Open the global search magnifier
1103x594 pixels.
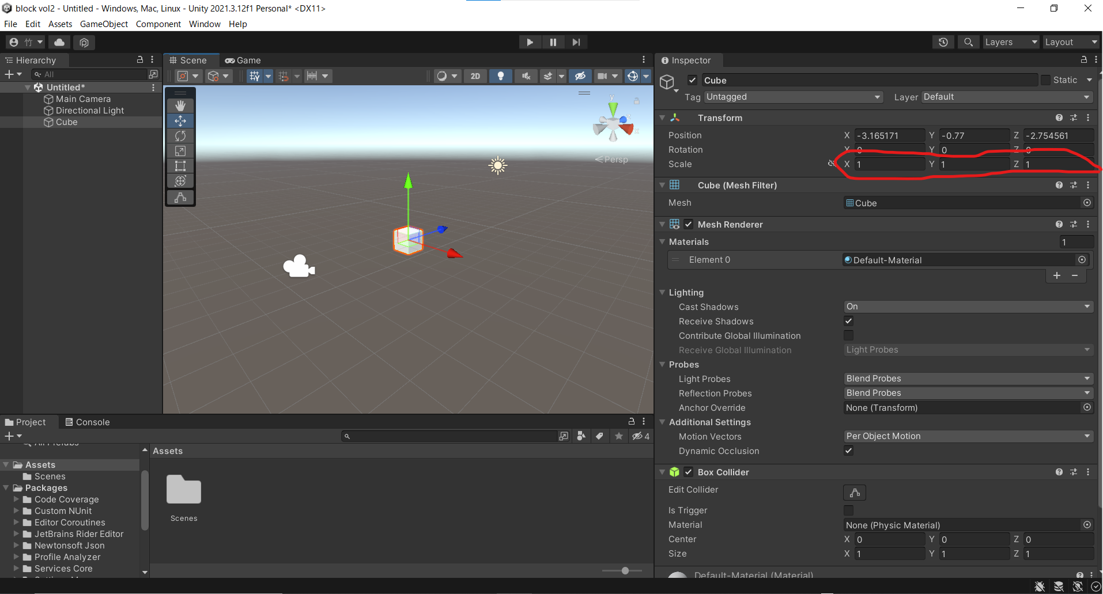click(x=968, y=42)
